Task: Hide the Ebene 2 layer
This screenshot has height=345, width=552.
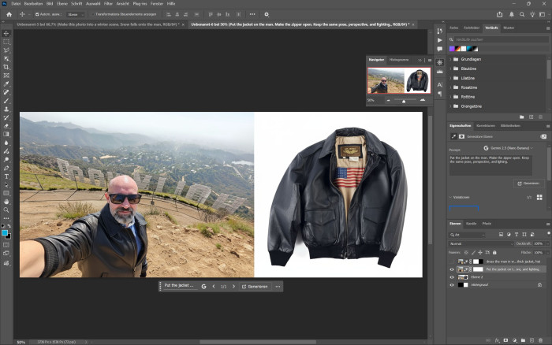Action: coord(452,276)
